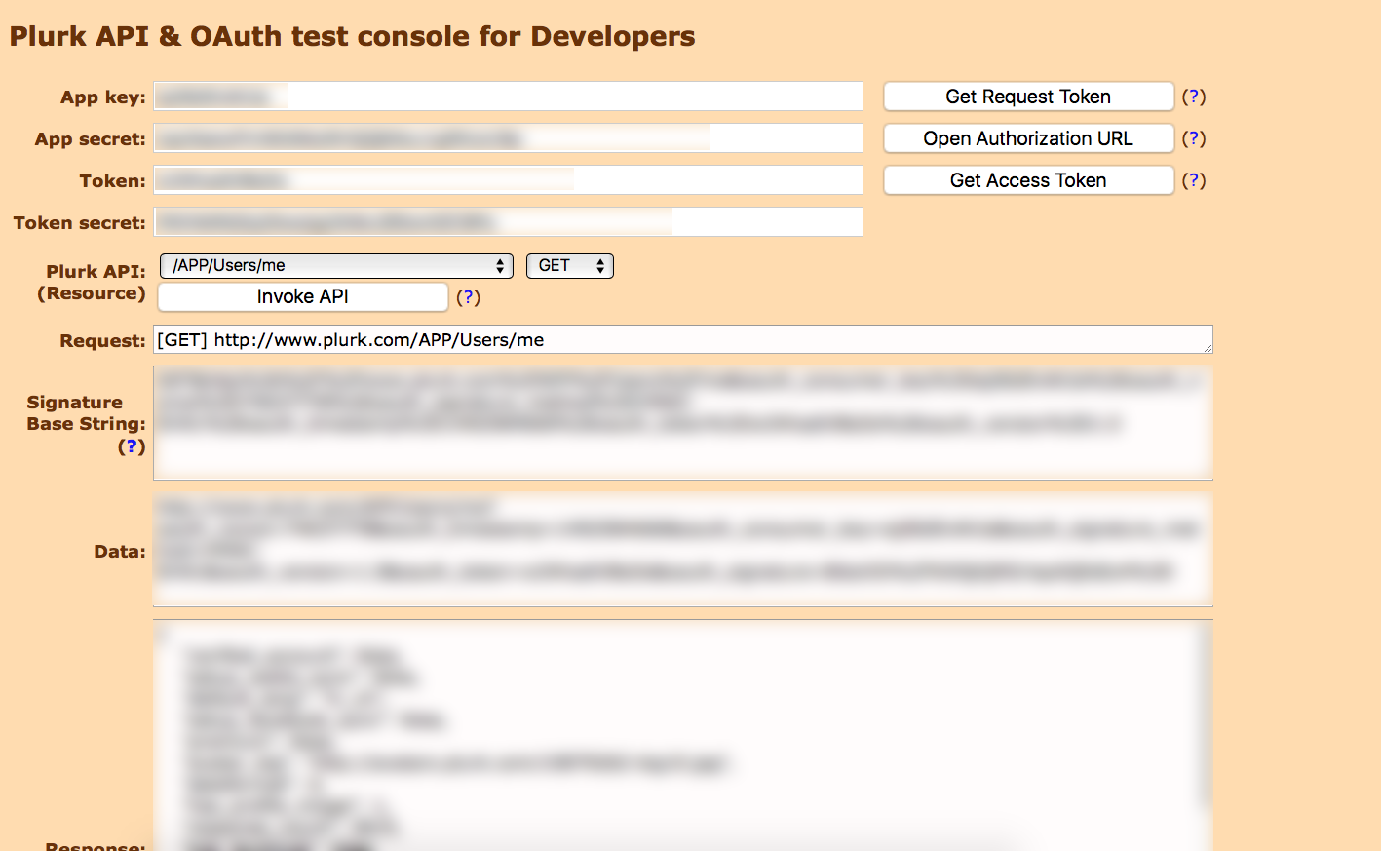Focus the Token input field
This screenshot has width=1381, height=851.
[x=508, y=180]
